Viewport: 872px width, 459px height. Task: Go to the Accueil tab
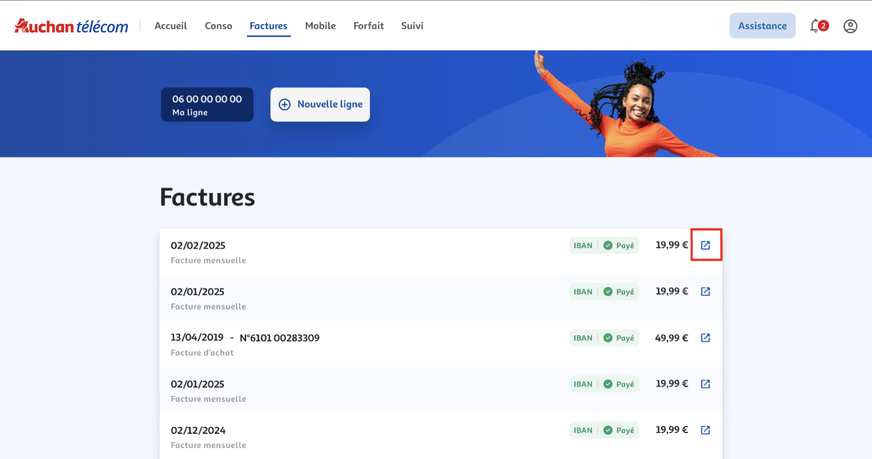pos(171,26)
